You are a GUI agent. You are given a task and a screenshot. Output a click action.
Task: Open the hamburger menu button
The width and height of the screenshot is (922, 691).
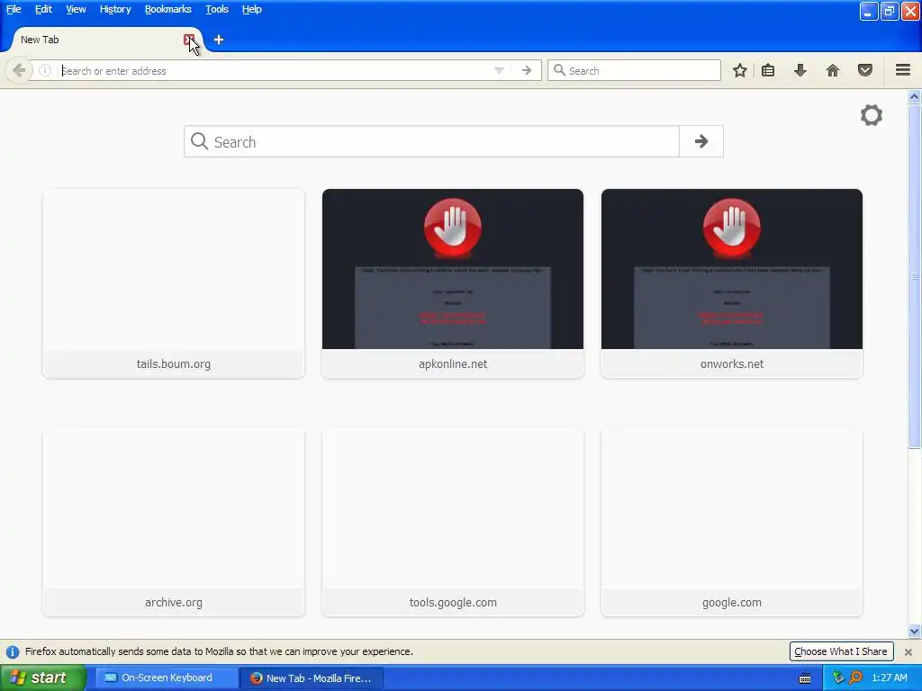pyautogui.click(x=903, y=70)
